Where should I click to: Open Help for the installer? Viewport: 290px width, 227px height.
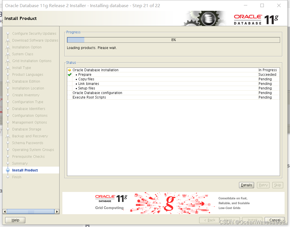pyautogui.click(x=15, y=220)
